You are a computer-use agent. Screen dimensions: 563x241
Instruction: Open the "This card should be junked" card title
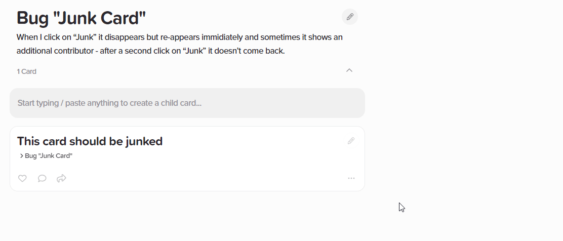(90, 141)
